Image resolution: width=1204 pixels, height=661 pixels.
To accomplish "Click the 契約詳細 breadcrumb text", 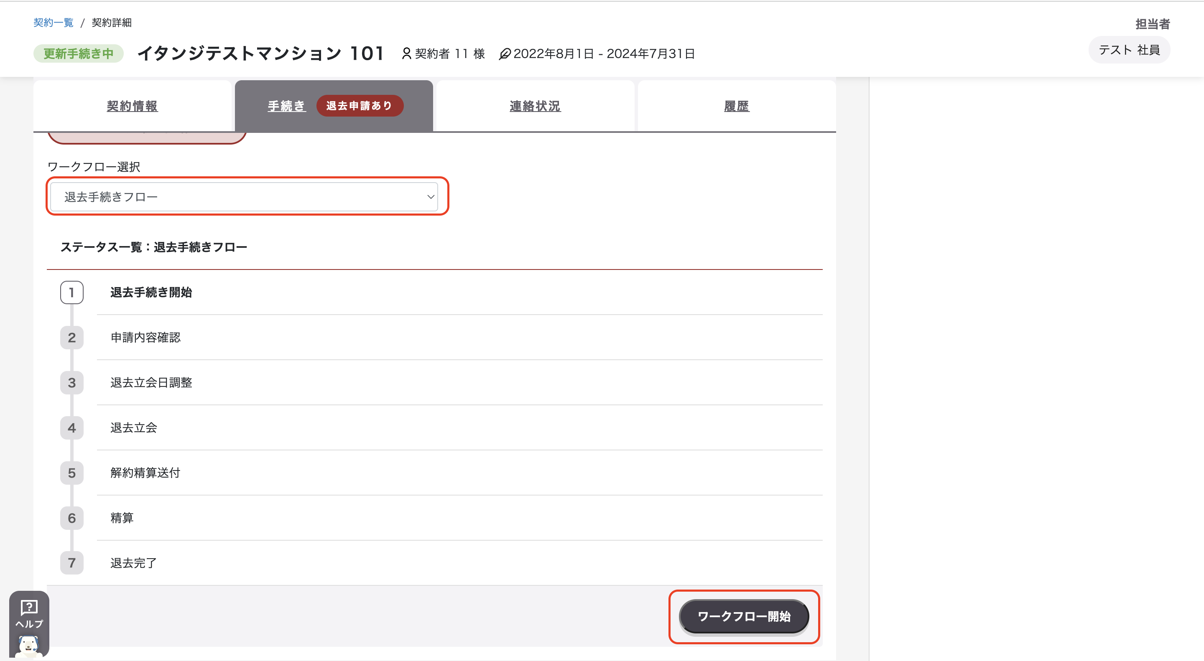I will tap(111, 23).
